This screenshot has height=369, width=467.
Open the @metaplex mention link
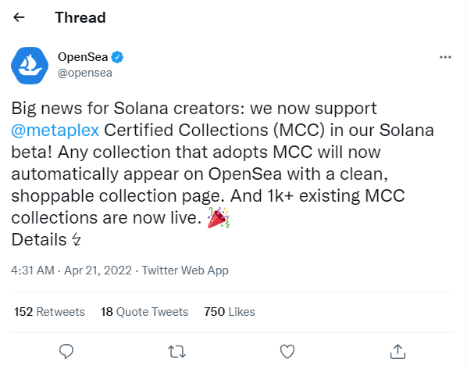[x=55, y=131]
